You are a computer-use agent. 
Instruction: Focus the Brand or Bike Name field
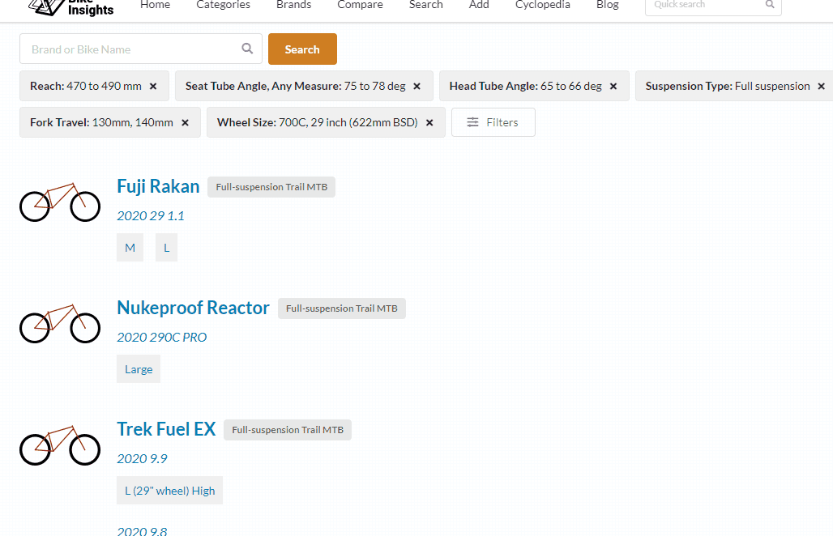(x=141, y=49)
